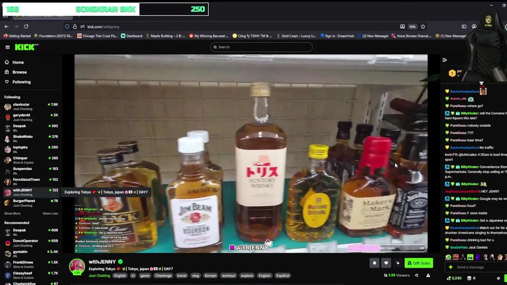Click the Korean tag
The height and width of the screenshot is (285, 507).
[x=210, y=275]
